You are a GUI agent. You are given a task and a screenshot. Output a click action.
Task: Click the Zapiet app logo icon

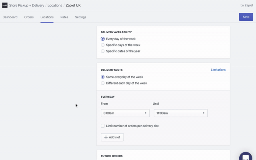pyautogui.click(x=5, y=6)
